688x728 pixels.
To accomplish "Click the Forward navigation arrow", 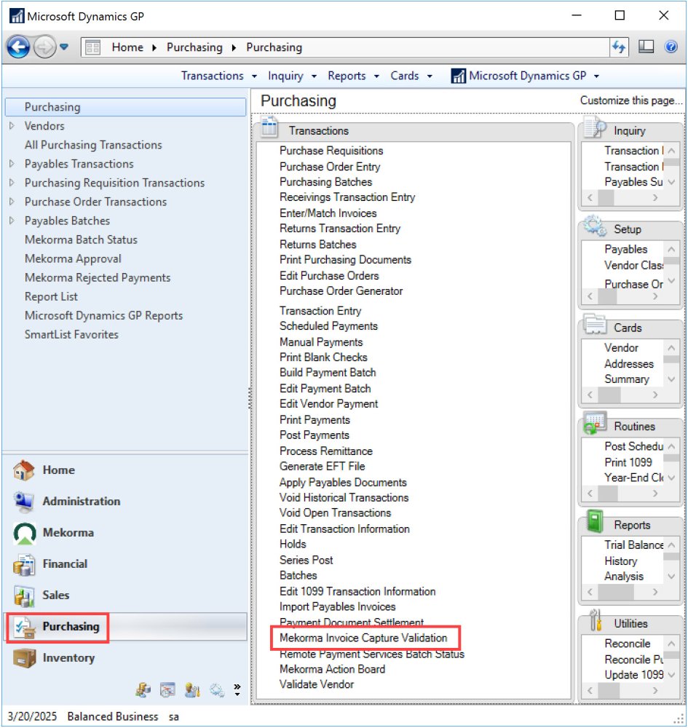I will click(x=44, y=47).
